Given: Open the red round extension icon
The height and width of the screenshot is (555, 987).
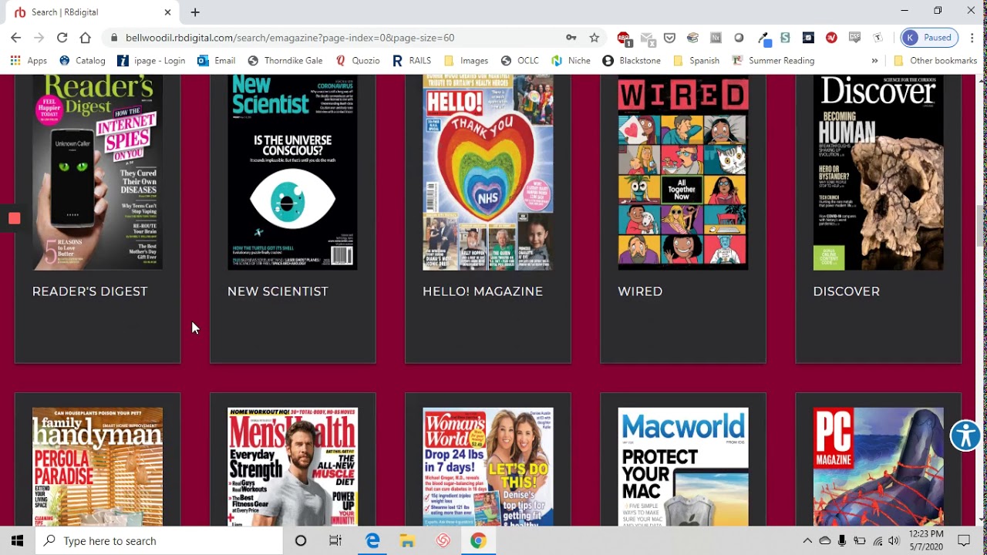Looking at the screenshot, I should (x=831, y=38).
